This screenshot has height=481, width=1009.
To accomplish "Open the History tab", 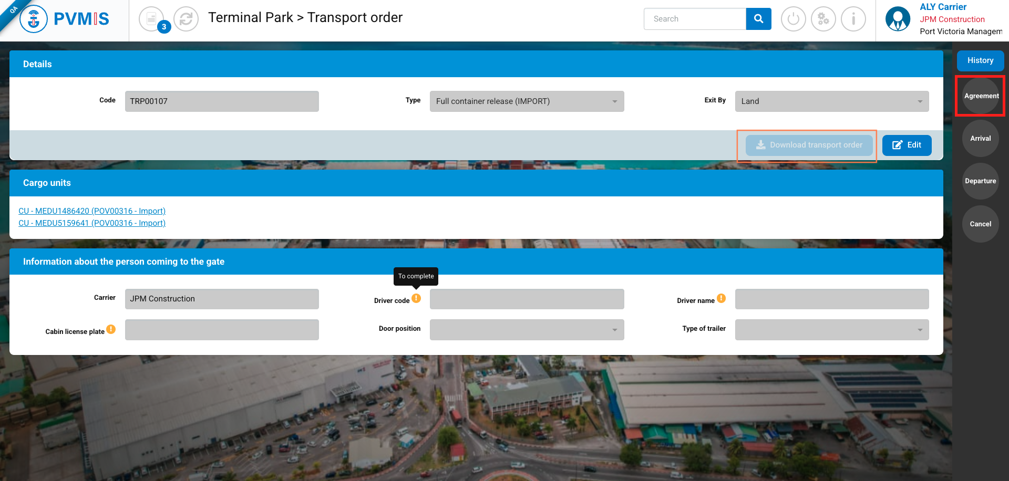I will coord(980,60).
